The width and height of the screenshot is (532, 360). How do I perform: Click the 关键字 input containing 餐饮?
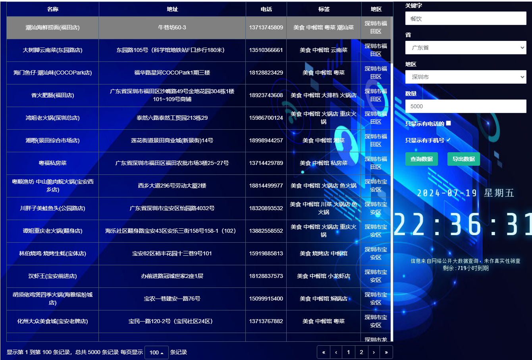click(465, 18)
